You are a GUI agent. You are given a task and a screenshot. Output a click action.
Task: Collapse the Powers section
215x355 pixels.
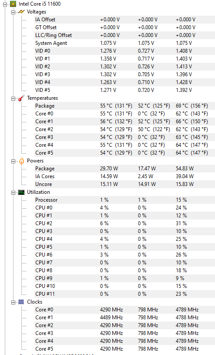[x=13, y=161]
